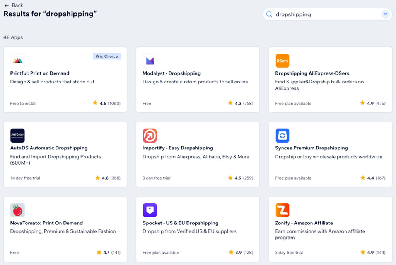Image resolution: width=396 pixels, height=265 pixels.
Task: Click the star beside NovaTomato's 4.7 rating
Action: (x=99, y=252)
